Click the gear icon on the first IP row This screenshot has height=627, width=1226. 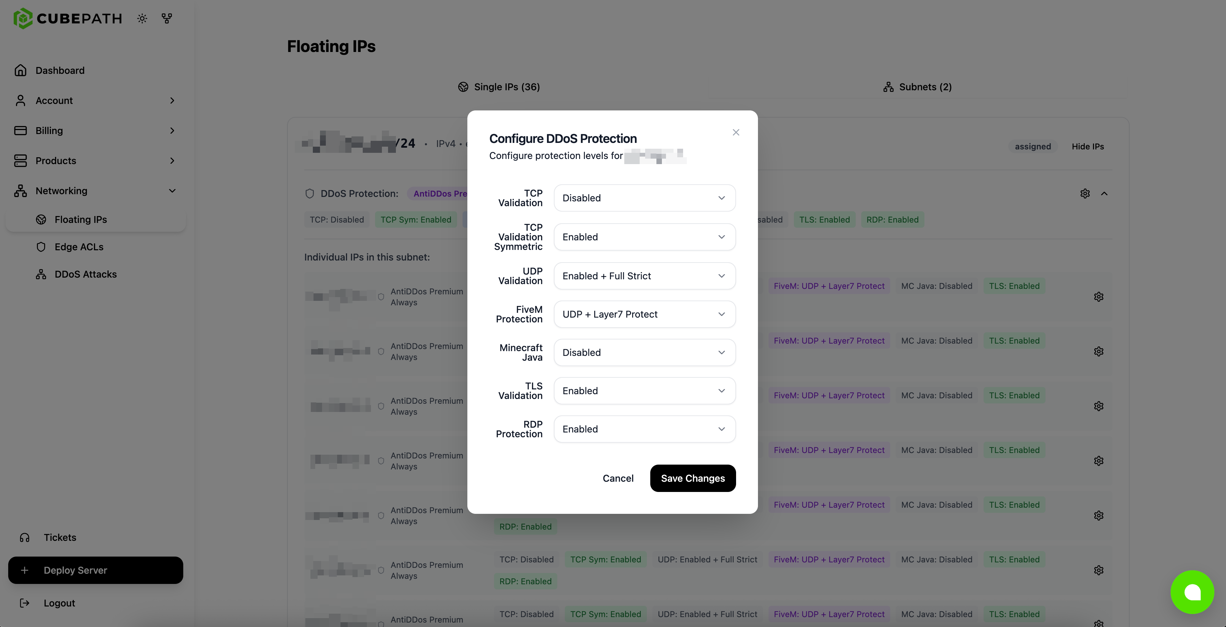coord(1099,297)
